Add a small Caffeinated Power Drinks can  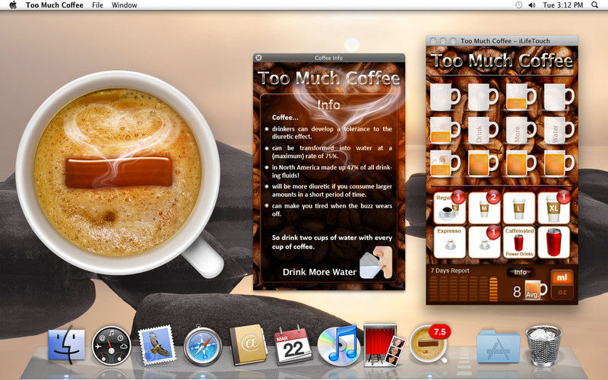(519, 242)
